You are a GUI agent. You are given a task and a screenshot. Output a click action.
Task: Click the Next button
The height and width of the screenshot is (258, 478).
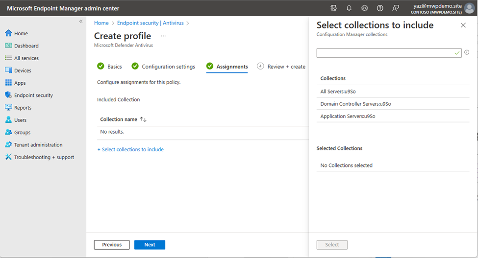pos(150,245)
